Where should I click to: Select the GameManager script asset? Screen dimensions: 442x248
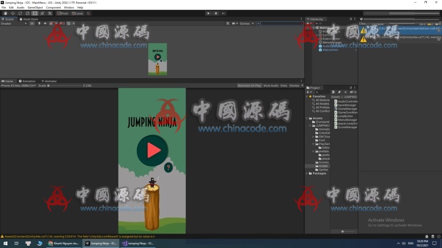pos(346,109)
